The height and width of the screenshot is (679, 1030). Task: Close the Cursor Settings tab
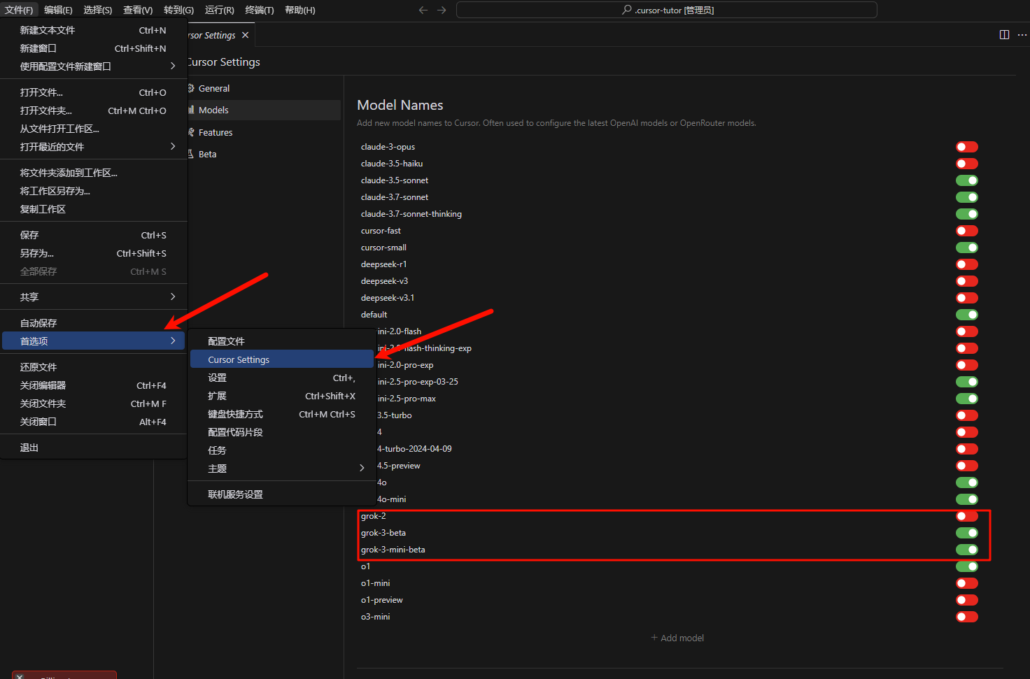click(x=245, y=35)
